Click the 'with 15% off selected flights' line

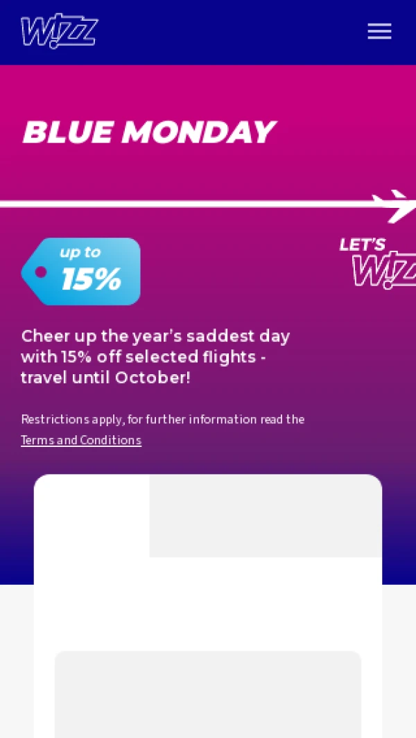[x=144, y=357]
